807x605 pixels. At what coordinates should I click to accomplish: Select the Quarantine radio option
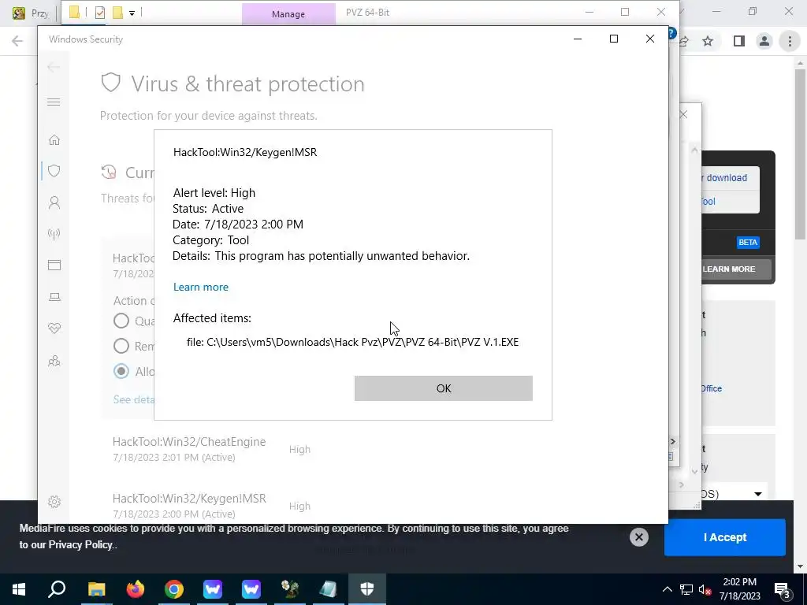(121, 321)
